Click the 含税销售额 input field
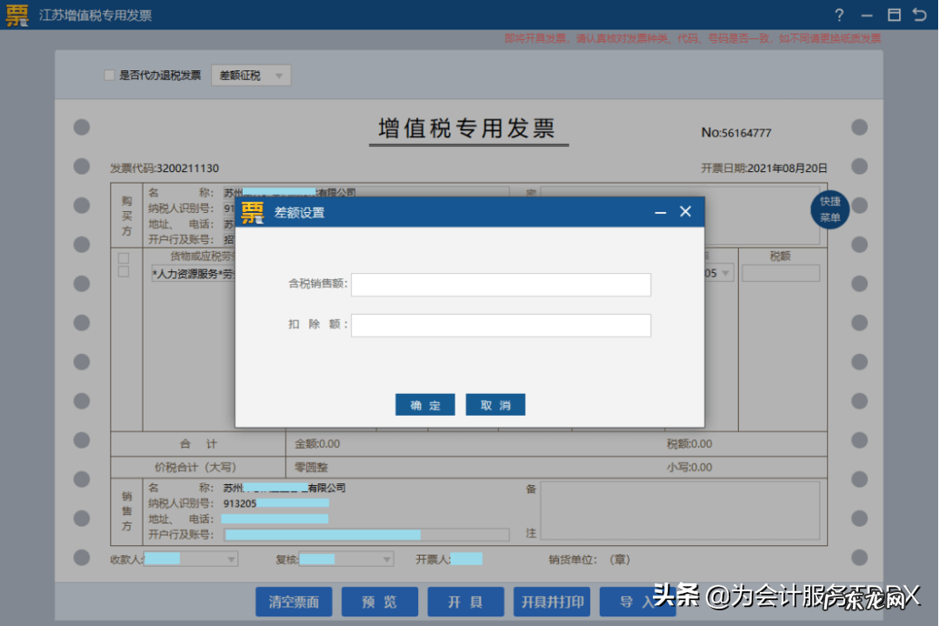This screenshot has height=626, width=939. (501, 284)
